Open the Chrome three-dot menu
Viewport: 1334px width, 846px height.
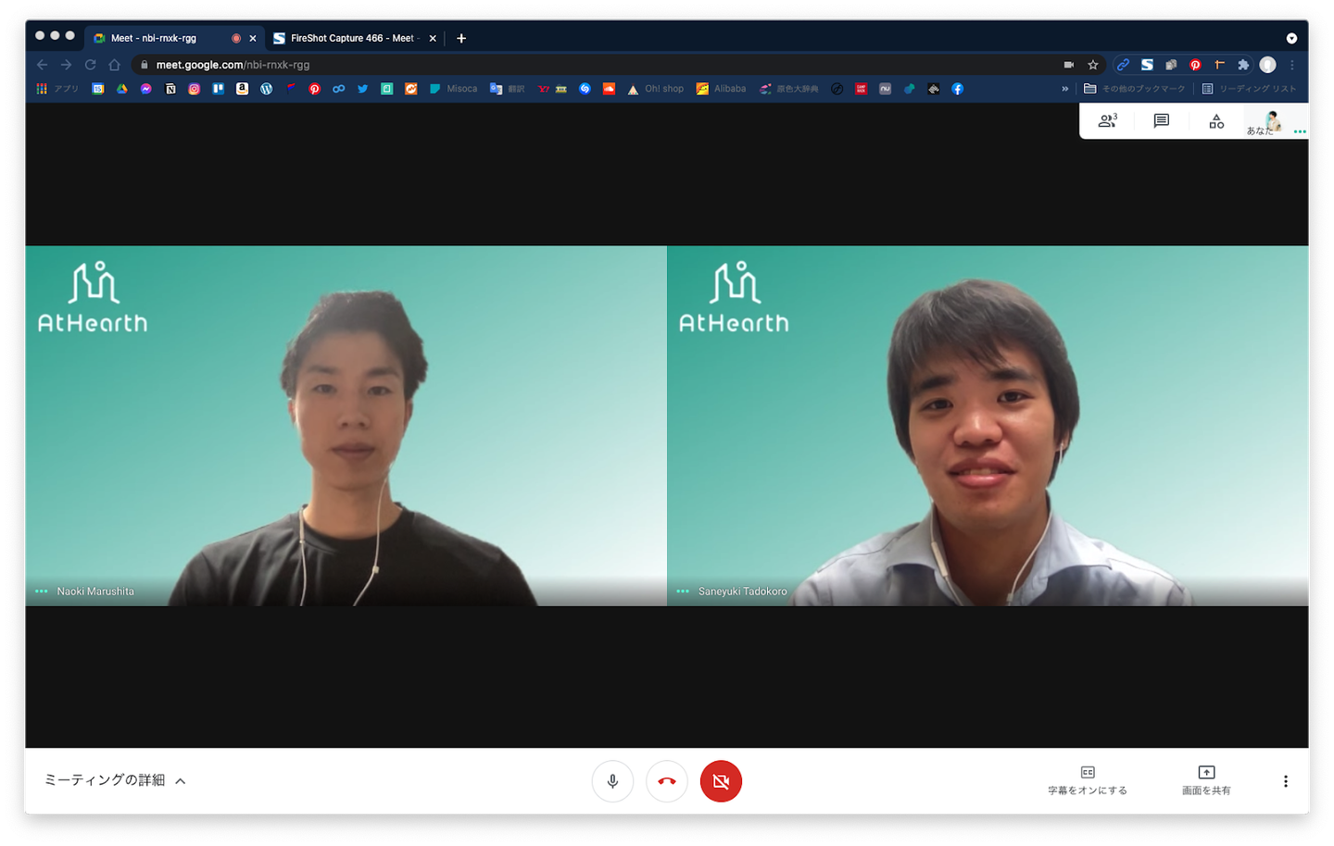tap(1291, 65)
